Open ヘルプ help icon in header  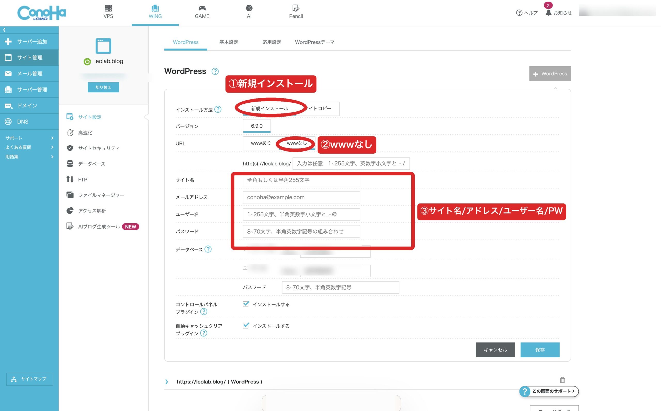[526, 13]
